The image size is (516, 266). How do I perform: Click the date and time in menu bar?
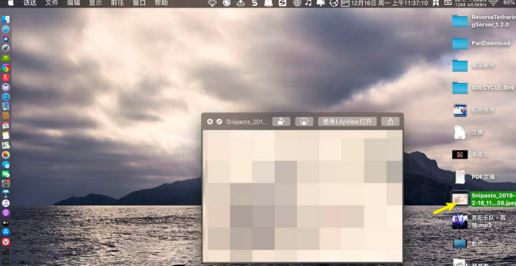tap(389, 3)
